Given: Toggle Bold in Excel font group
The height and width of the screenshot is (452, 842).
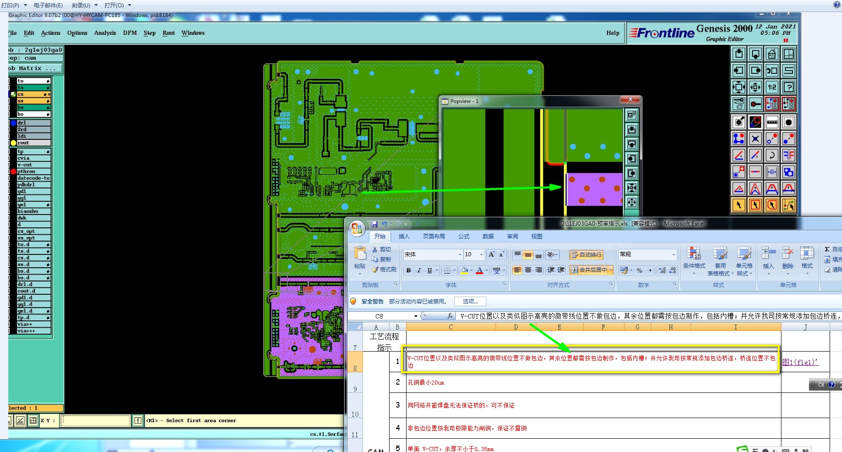Looking at the screenshot, I should click(408, 270).
